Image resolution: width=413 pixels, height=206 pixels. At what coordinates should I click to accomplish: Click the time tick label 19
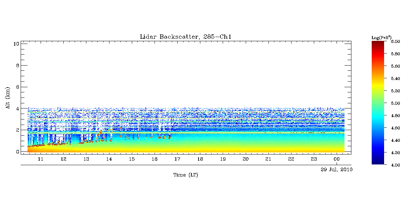pos(223,159)
